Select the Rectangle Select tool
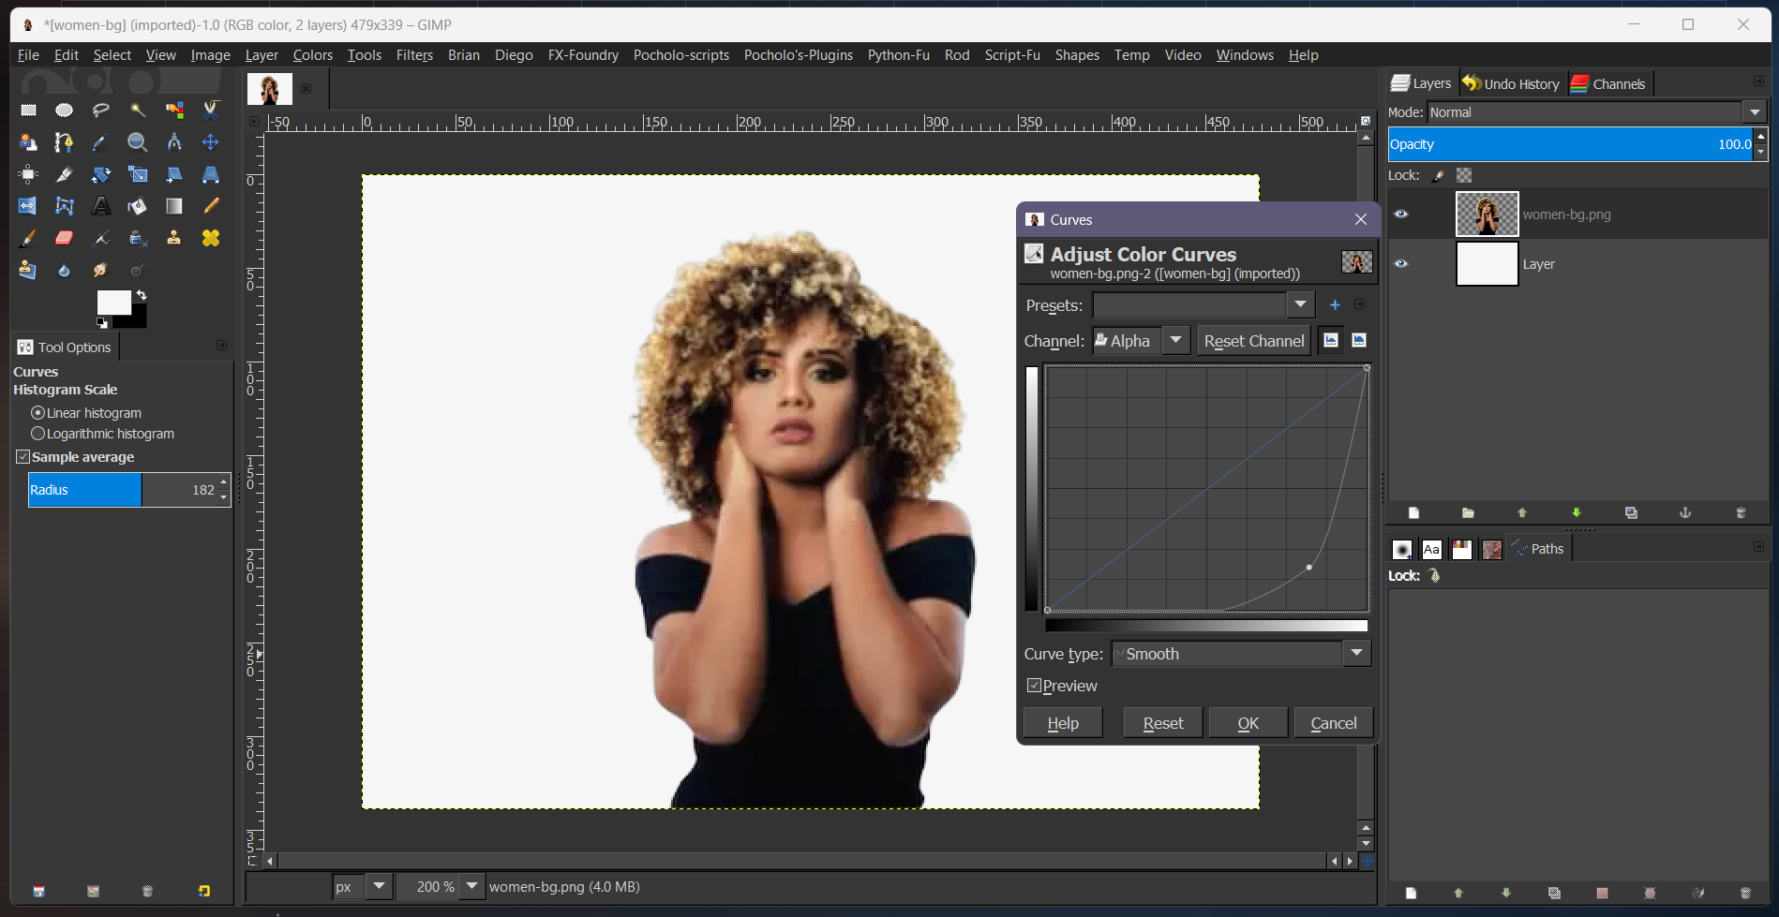The width and height of the screenshot is (1779, 917). [28, 111]
